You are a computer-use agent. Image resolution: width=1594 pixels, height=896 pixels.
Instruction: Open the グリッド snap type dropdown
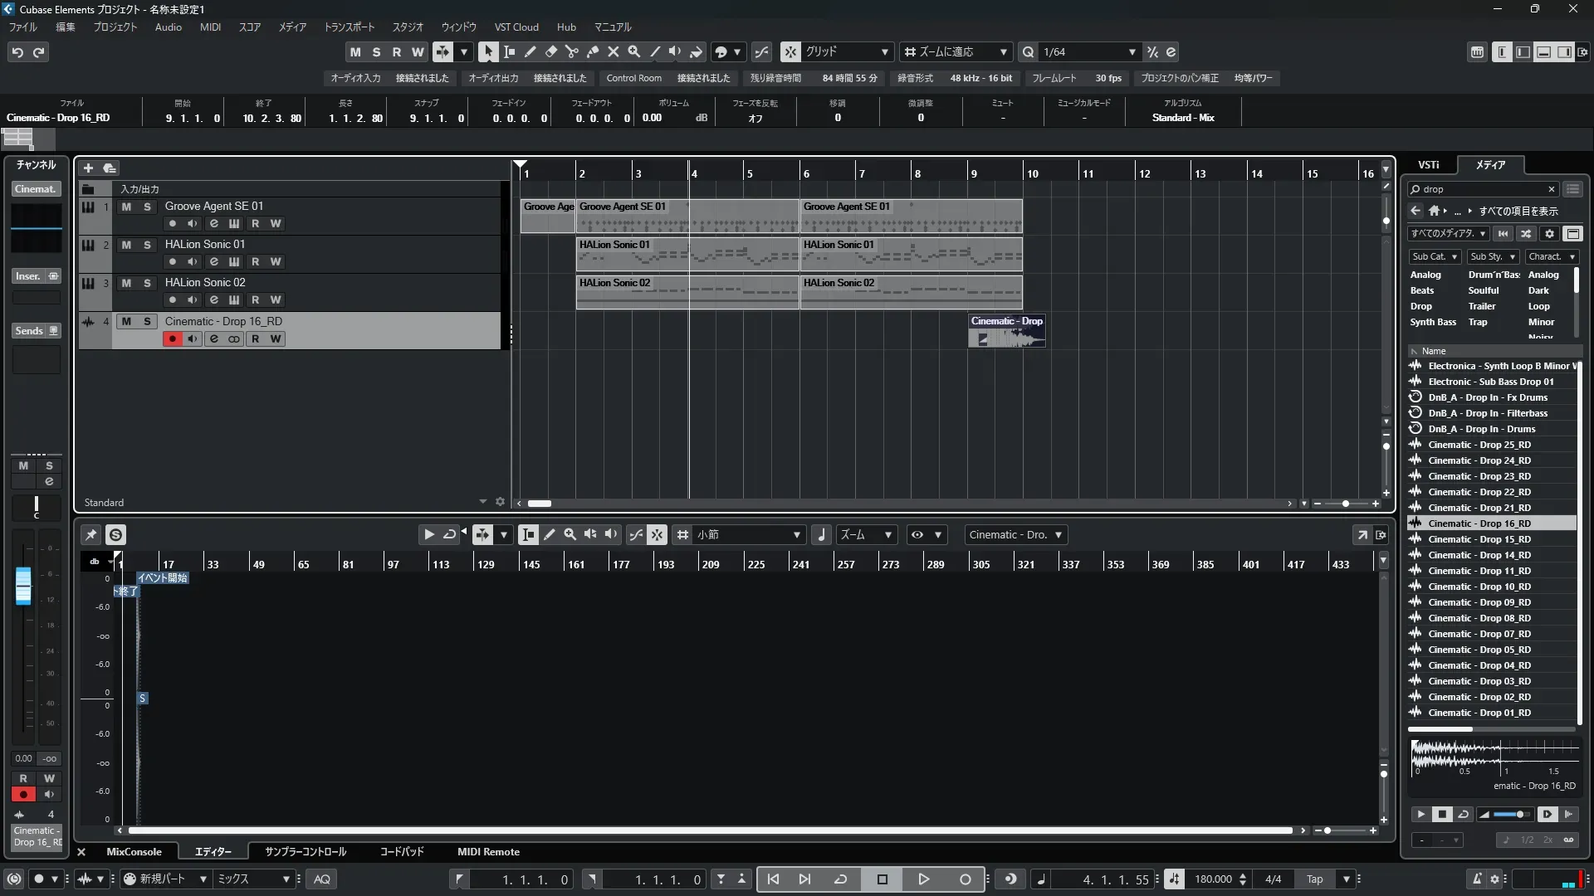coord(884,51)
